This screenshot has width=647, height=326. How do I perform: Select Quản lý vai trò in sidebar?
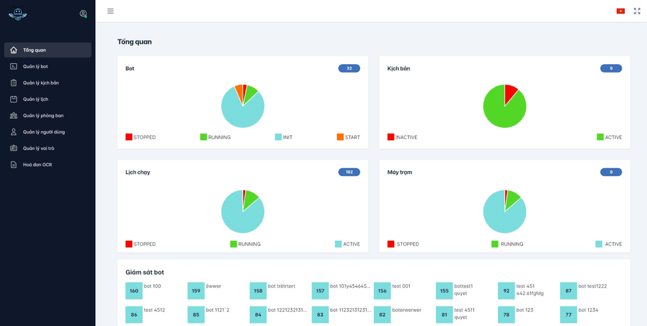point(38,148)
